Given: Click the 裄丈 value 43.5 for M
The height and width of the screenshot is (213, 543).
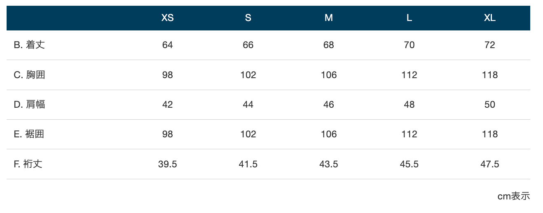Looking at the screenshot, I should click(x=328, y=164).
